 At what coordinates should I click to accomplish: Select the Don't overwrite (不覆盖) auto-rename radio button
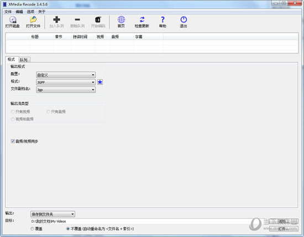68,229
